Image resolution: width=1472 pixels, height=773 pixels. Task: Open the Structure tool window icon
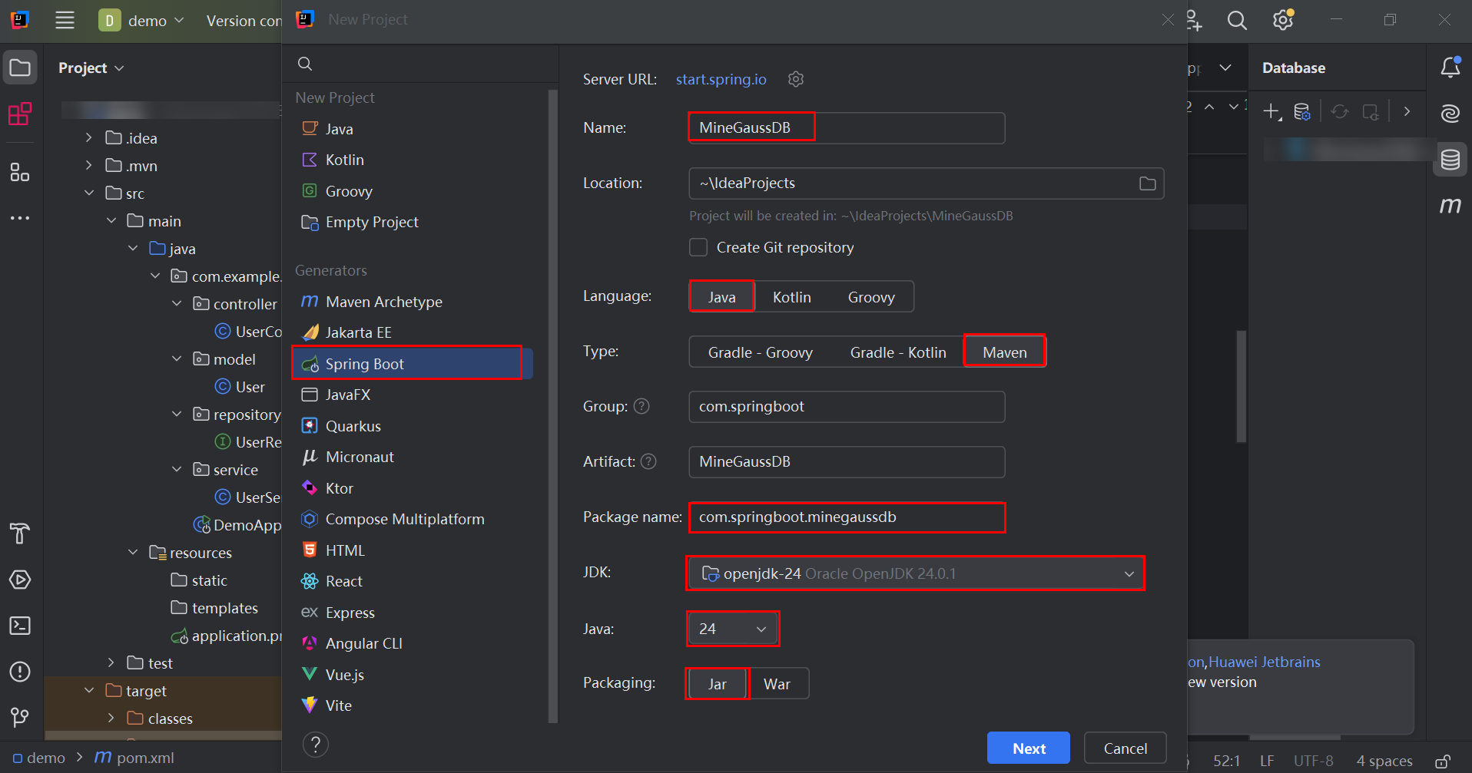(20, 172)
